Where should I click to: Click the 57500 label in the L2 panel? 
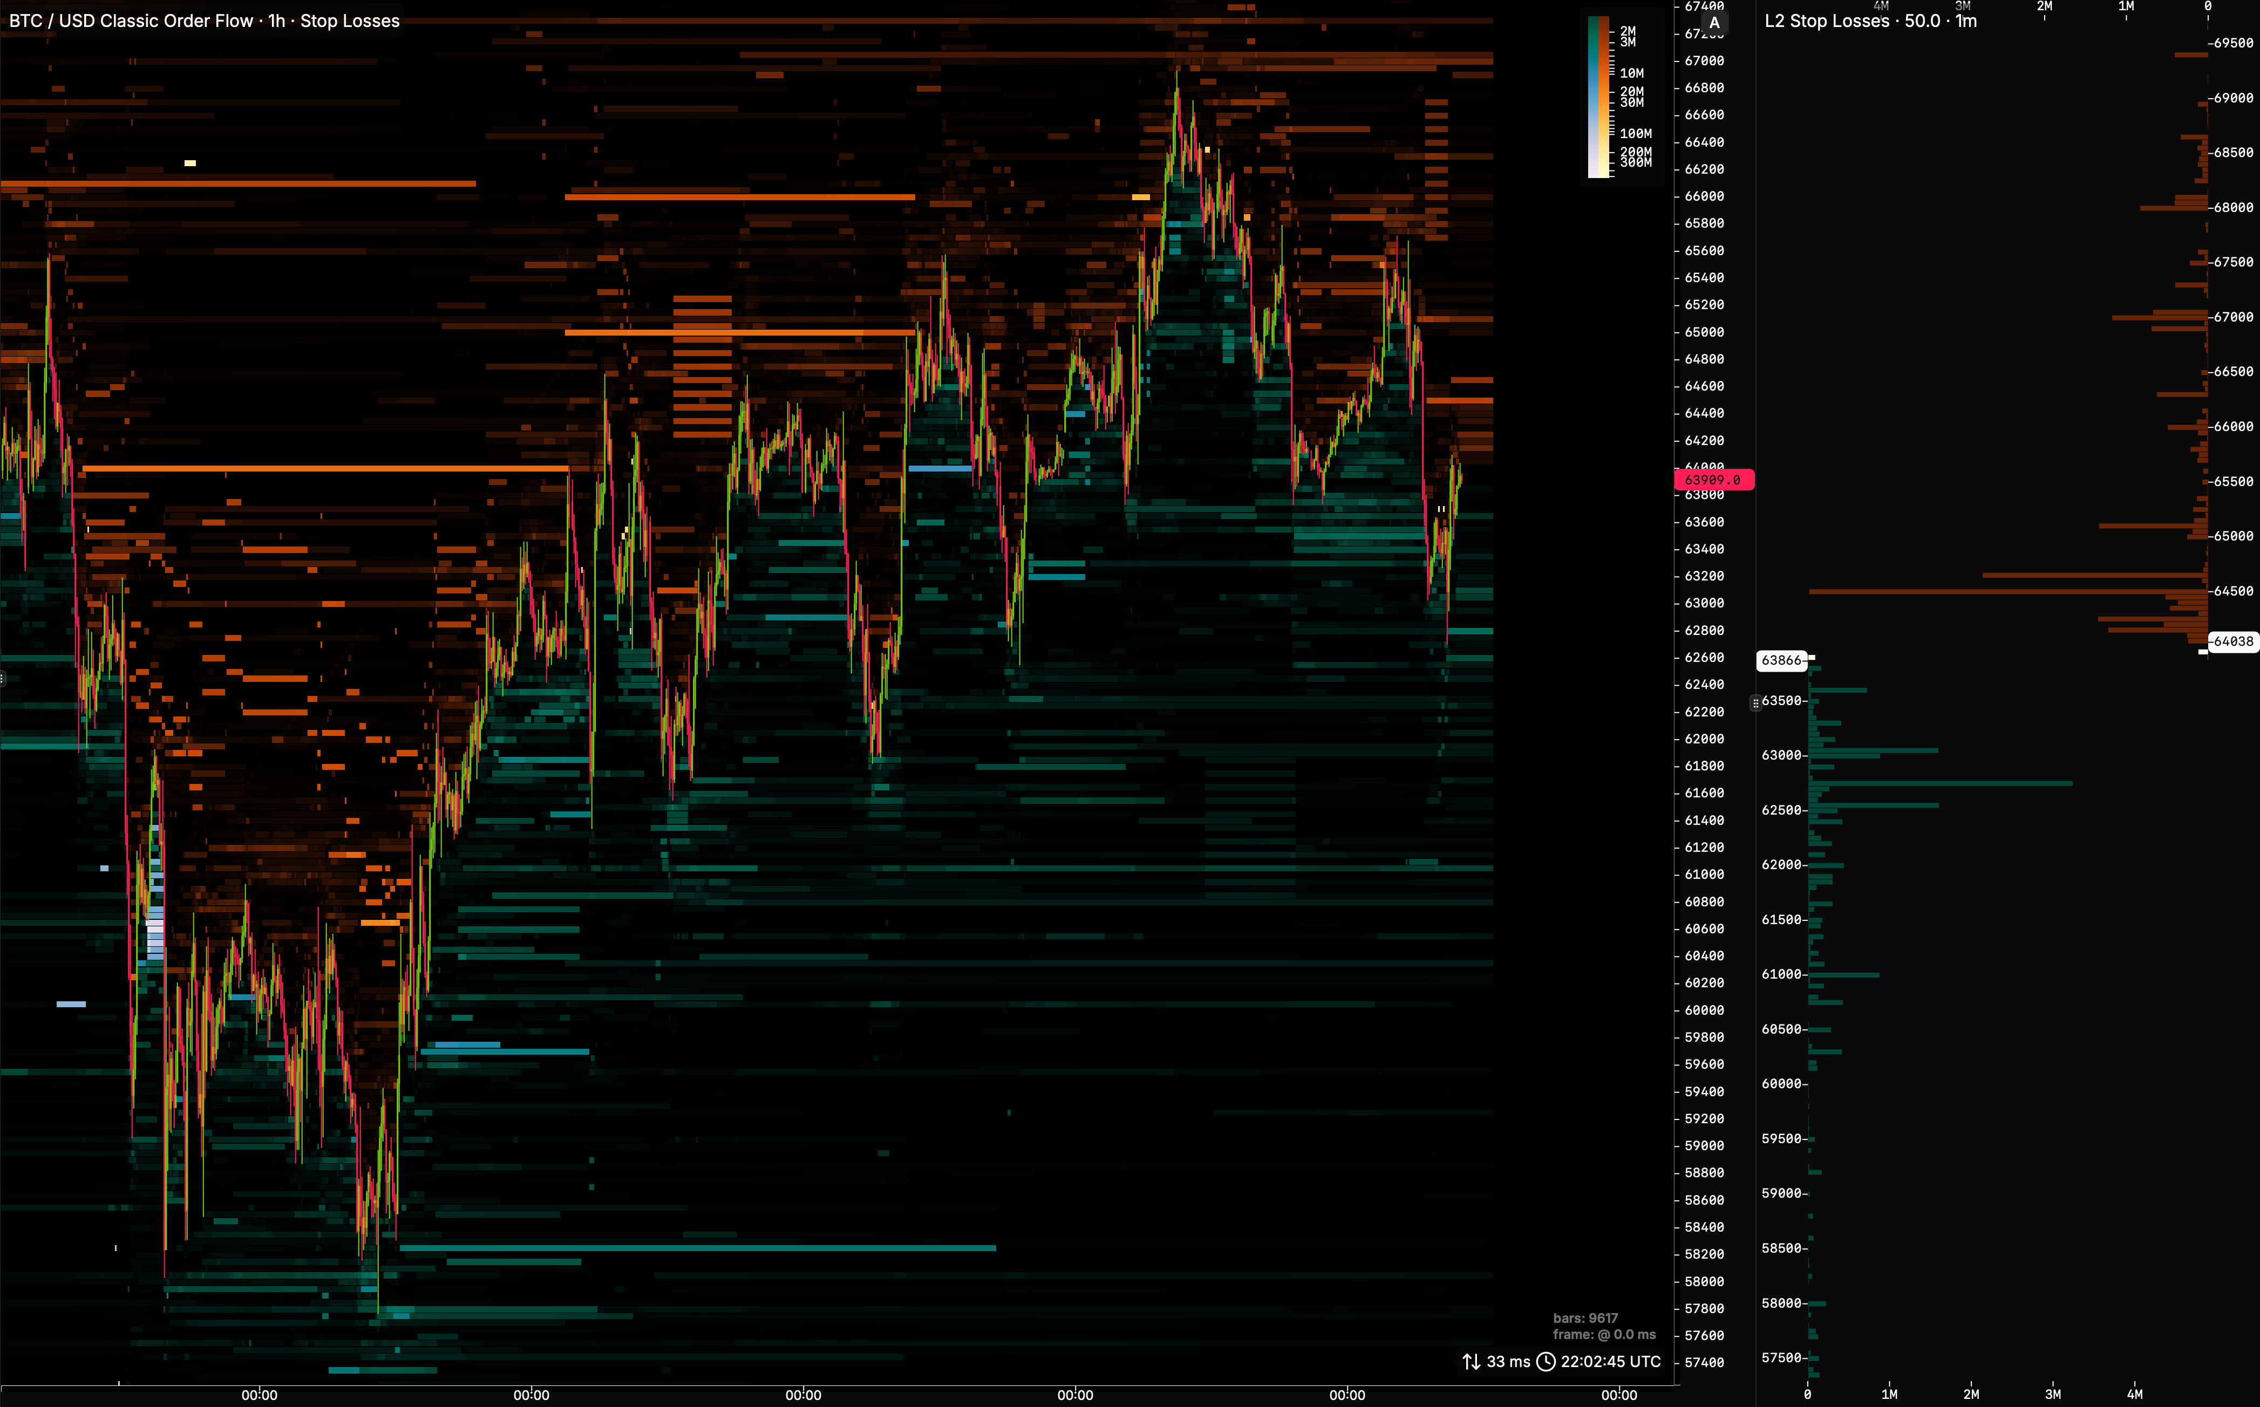(1781, 1358)
